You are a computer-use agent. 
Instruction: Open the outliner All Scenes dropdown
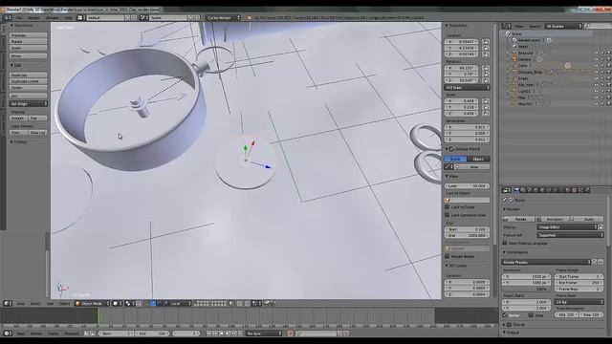click(563, 26)
